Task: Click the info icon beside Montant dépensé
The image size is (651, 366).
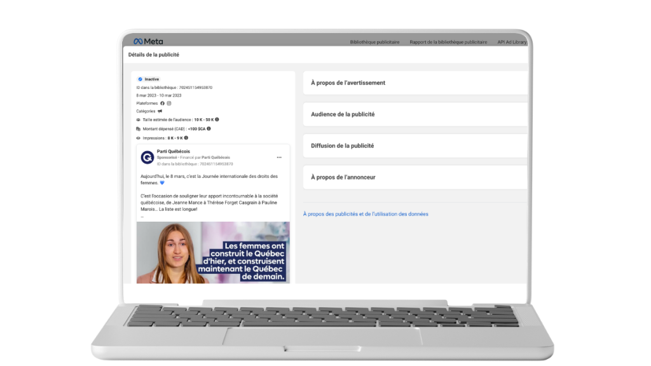Action: pos(209,128)
